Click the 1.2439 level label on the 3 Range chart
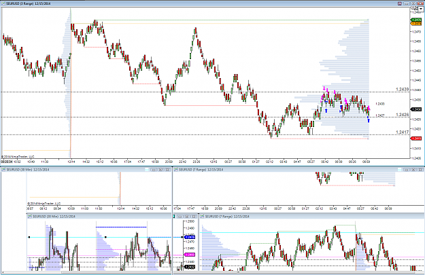Screen dimensions: 425x275 (403, 90)
